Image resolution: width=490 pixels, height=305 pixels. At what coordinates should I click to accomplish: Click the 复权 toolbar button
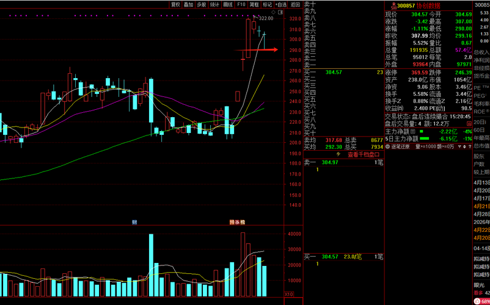175,4
